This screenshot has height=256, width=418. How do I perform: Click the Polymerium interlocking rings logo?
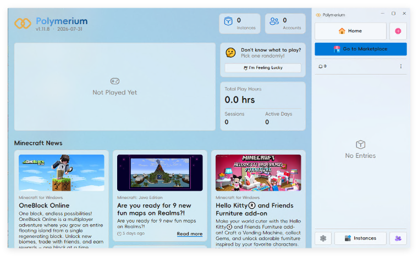(x=23, y=24)
